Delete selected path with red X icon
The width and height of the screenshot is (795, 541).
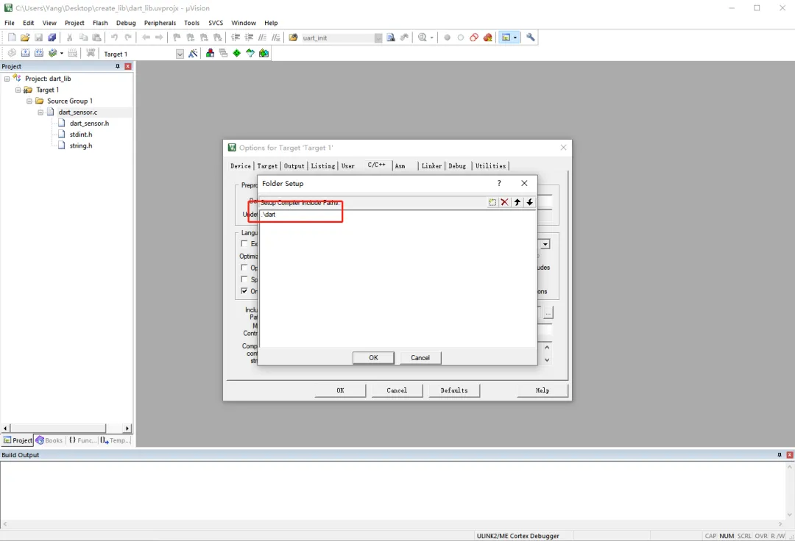504,202
